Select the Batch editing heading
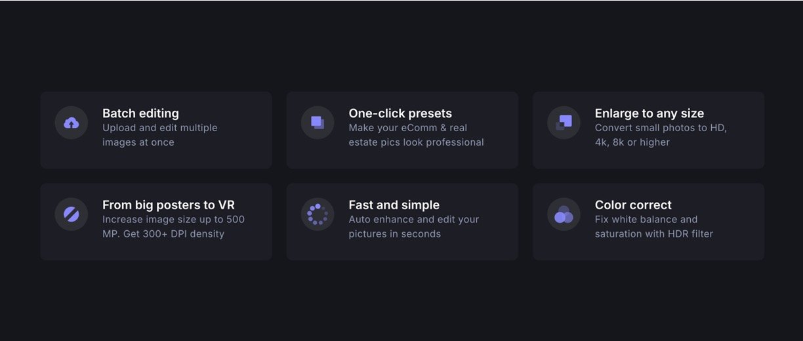This screenshot has height=341, width=803. coord(140,113)
